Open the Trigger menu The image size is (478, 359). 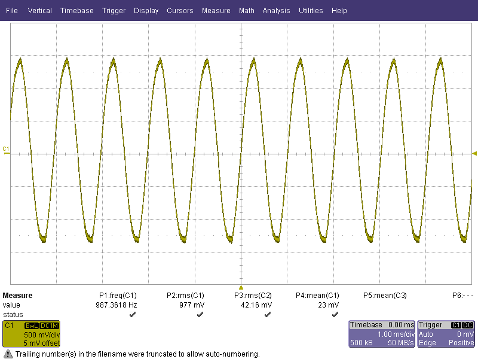tap(114, 11)
